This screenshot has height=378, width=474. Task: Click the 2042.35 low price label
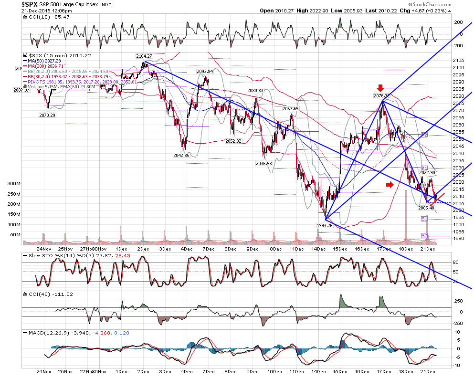181,155
